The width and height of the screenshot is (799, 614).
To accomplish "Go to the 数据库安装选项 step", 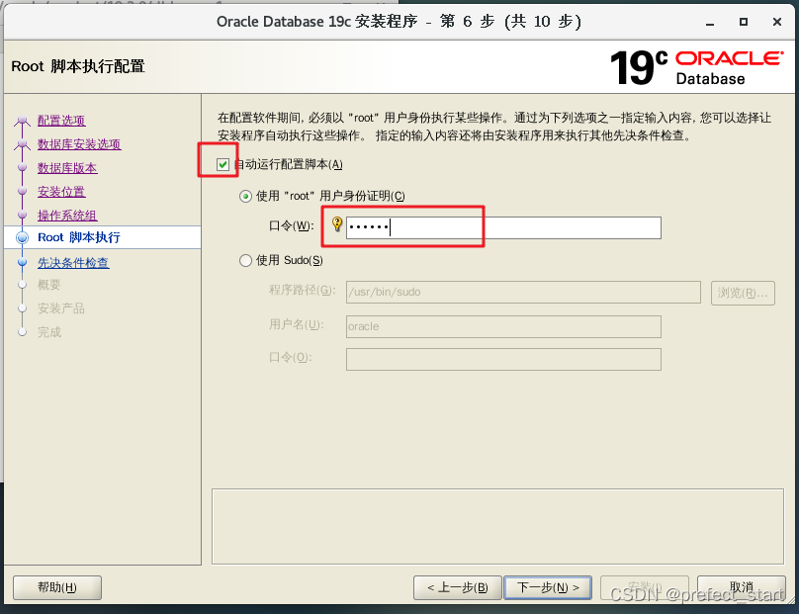I will [79, 144].
